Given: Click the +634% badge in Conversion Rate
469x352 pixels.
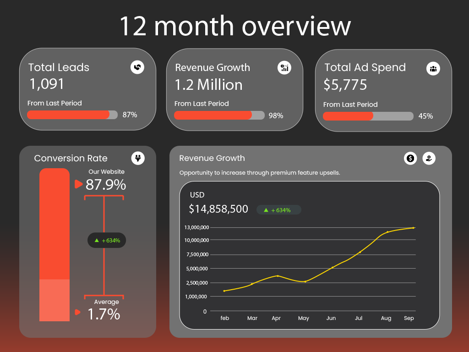Looking at the screenshot, I should pos(107,240).
